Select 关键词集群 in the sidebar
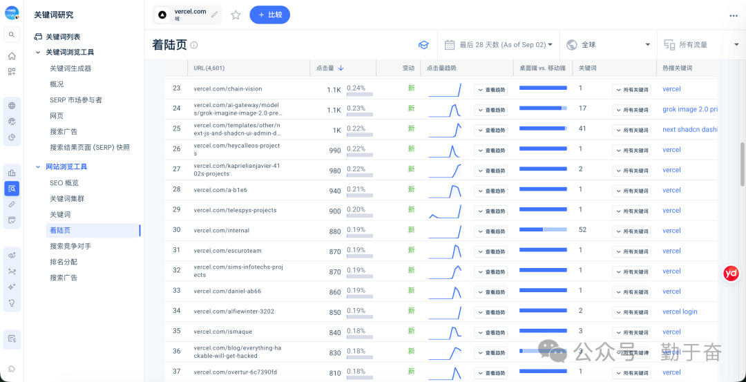 pyautogui.click(x=67, y=198)
